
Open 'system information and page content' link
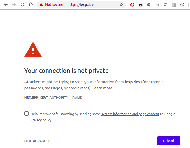coord(130,114)
